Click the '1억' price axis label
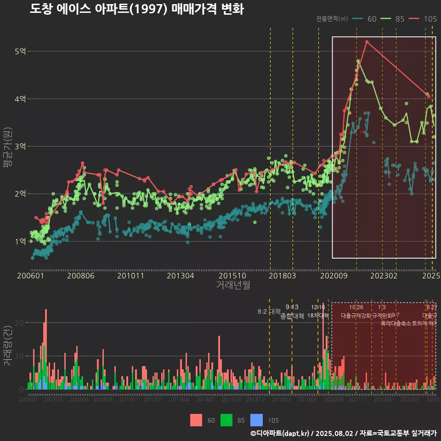 pyautogui.click(x=21, y=241)
